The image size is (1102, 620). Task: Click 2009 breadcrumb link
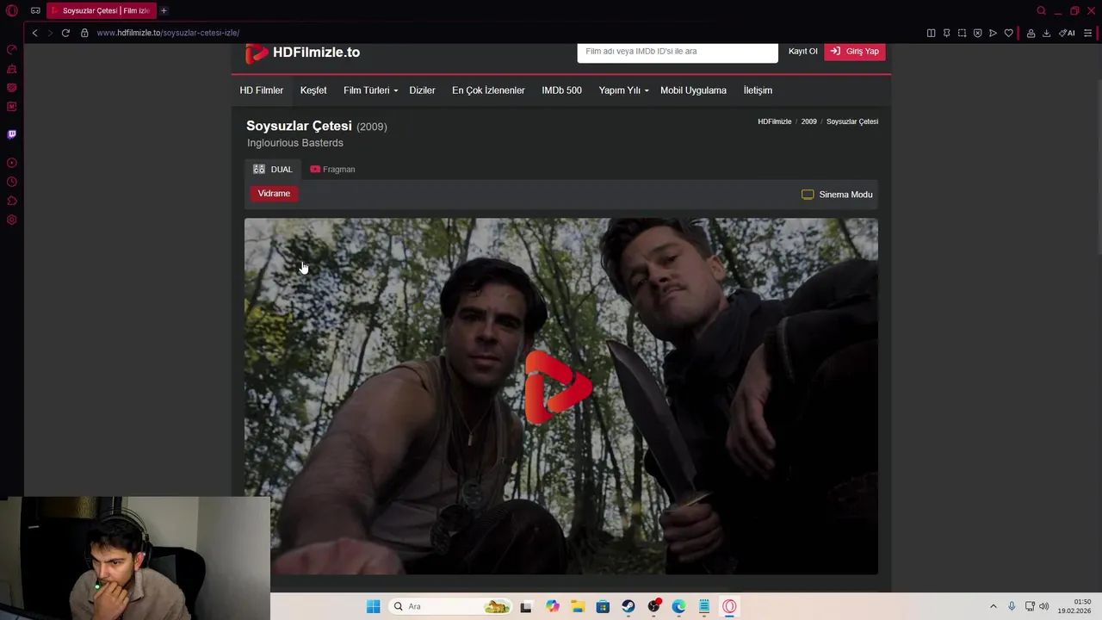coord(808,121)
